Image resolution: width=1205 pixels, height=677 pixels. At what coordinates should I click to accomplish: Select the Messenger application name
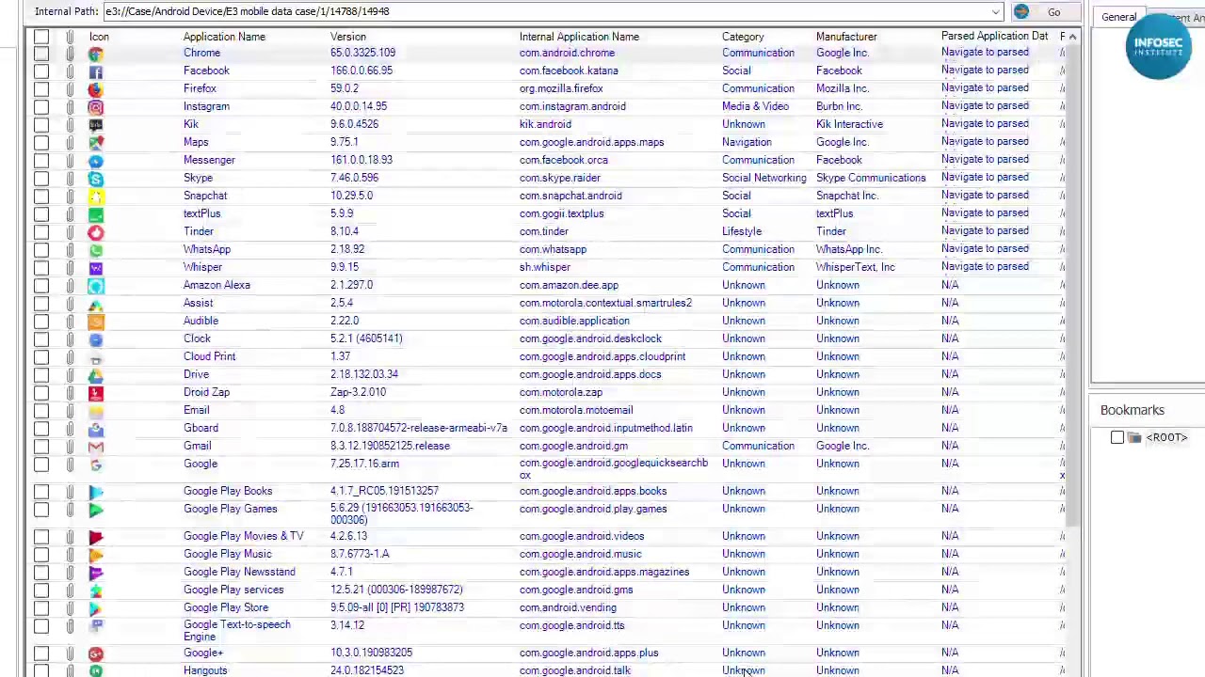(209, 160)
